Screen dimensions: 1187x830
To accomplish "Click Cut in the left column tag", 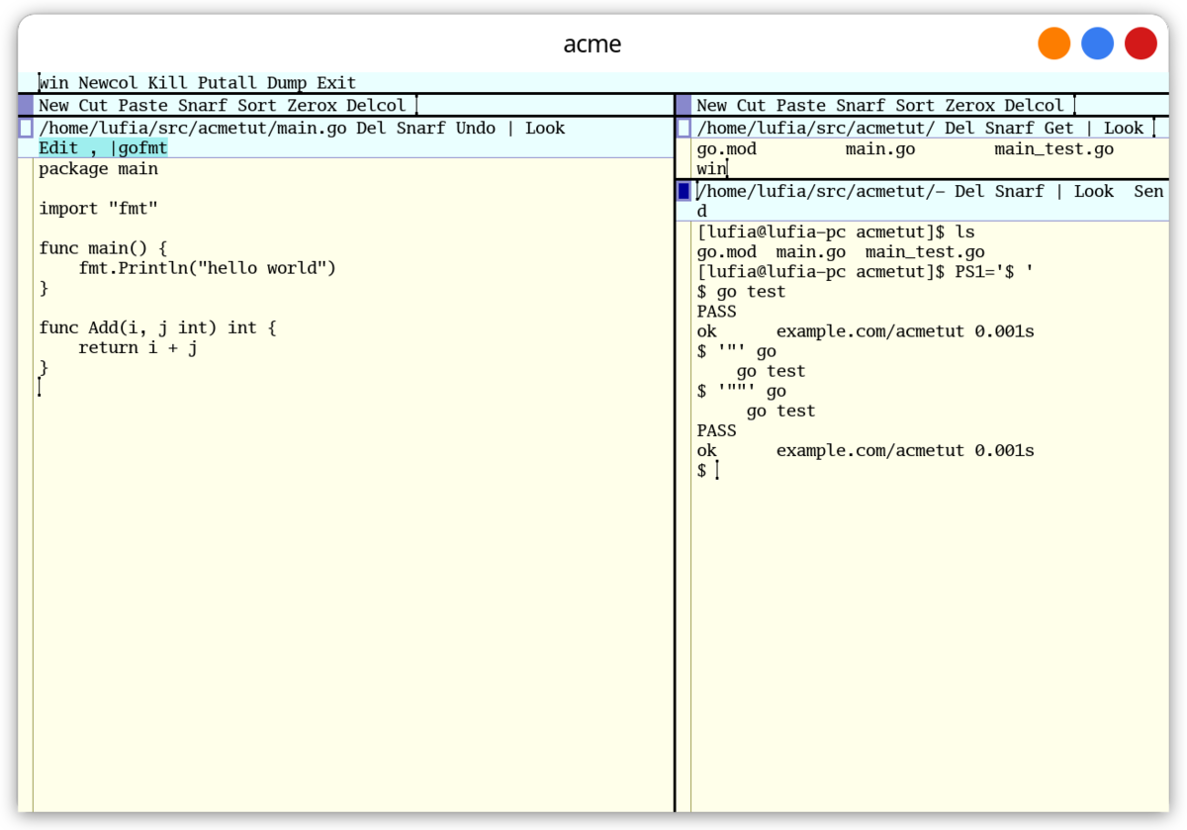I will point(94,105).
